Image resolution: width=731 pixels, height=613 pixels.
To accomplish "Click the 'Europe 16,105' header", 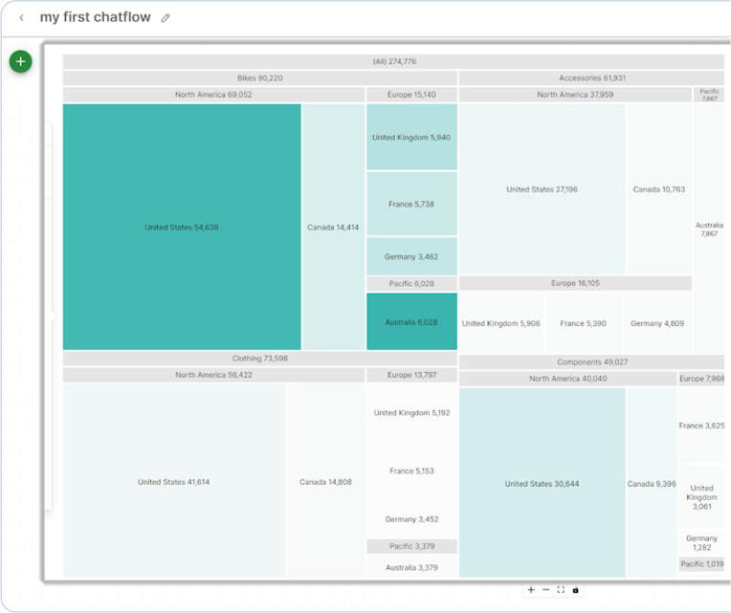I will click(575, 283).
